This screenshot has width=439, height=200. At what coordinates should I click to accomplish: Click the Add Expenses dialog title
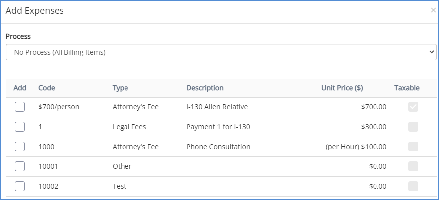[35, 10]
